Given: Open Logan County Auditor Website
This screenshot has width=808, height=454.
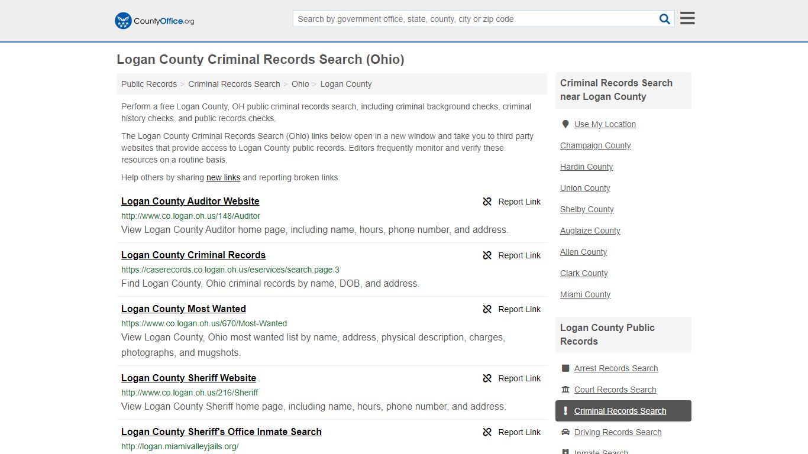Looking at the screenshot, I should pyautogui.click(x=190, y=201).
